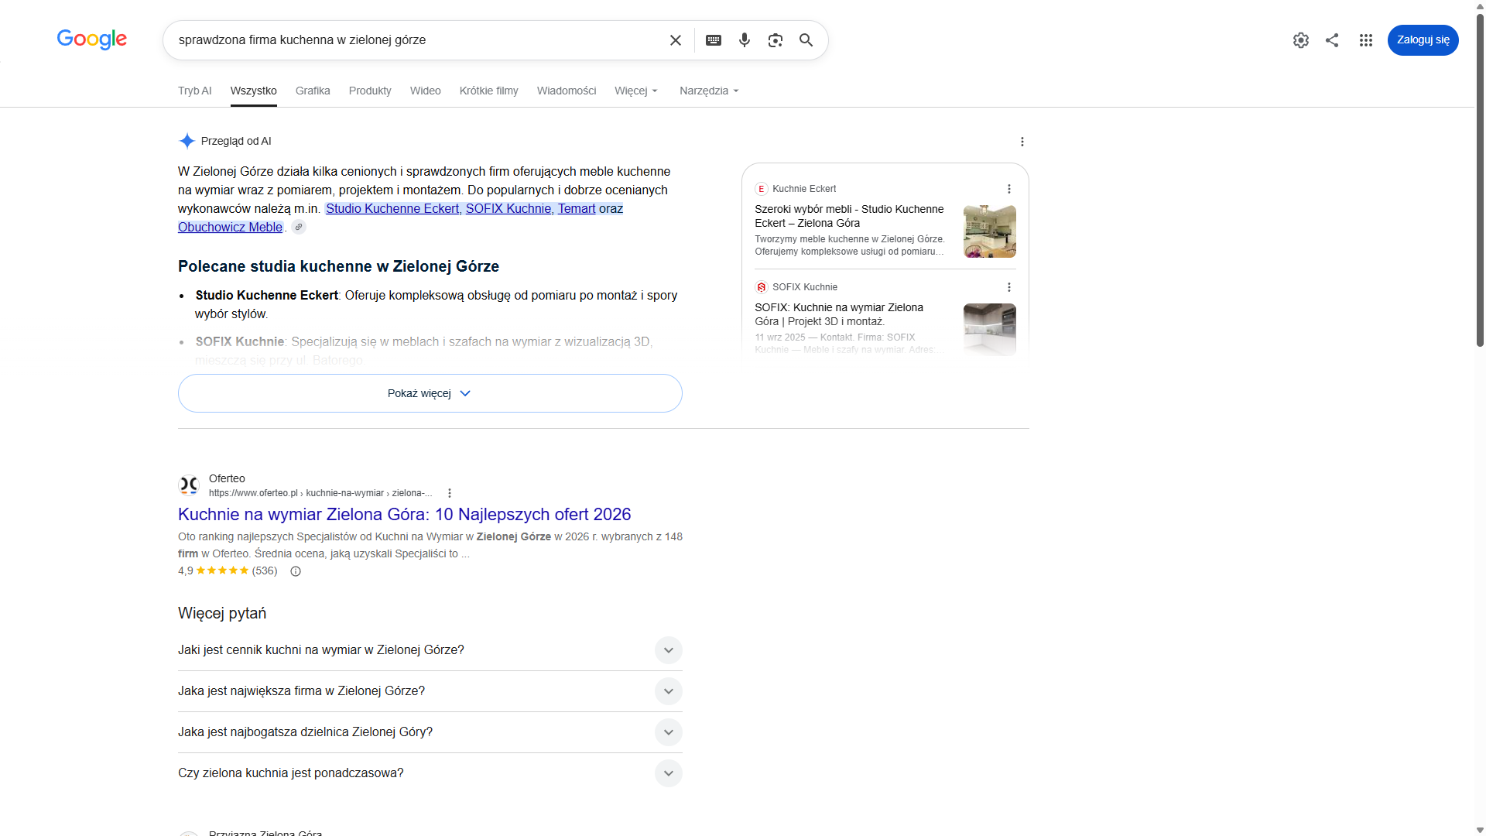
Task: Click rating info icon beside (536)
Action: [x=296, y=571]
